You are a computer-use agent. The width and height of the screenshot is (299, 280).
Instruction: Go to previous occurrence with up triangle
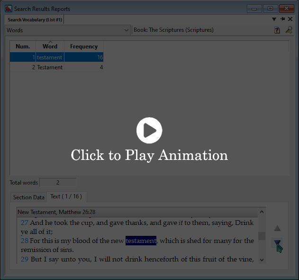coord(277,228)
